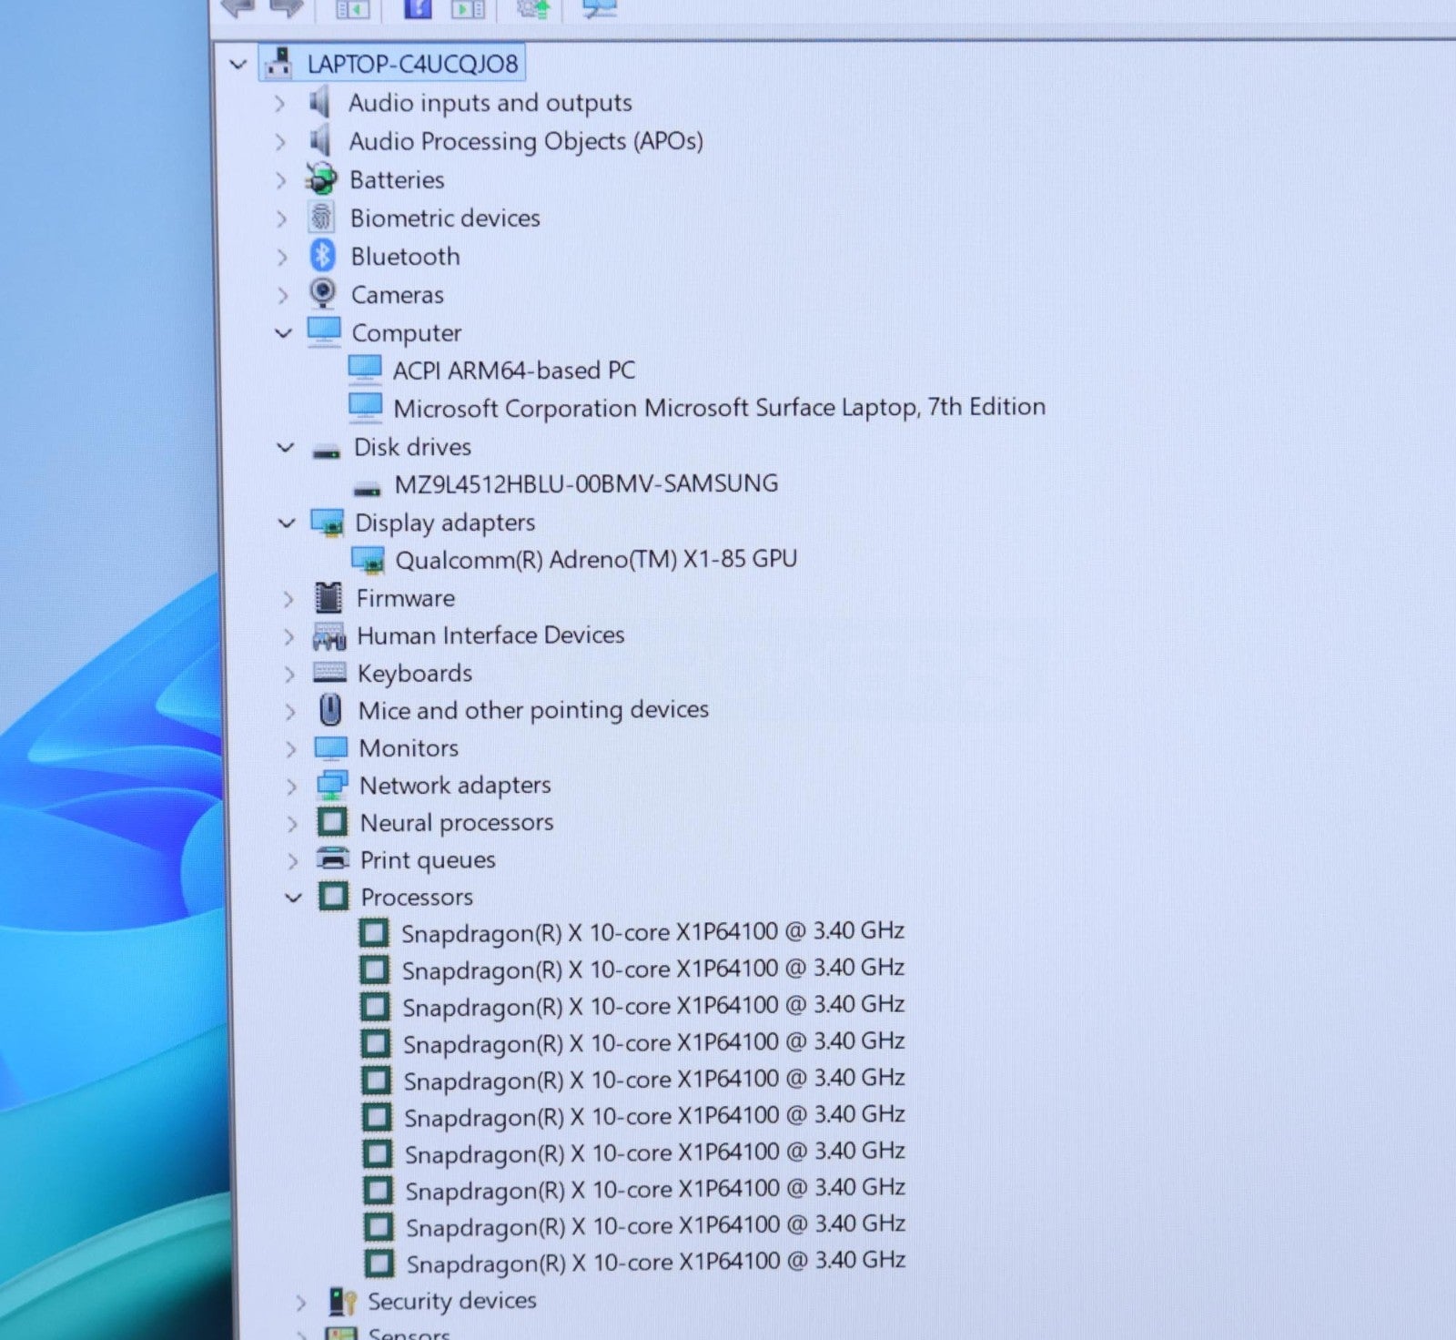Select the MZ9L4512HBLU Samsung disk drive

coord(585,483)
